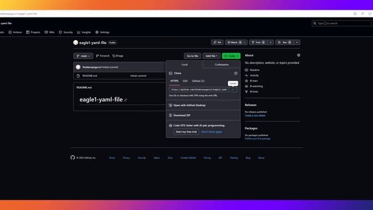Click the copy URL checkmark button
The width and height of the screenshot is (373, 210).
(x=233, y=89)
